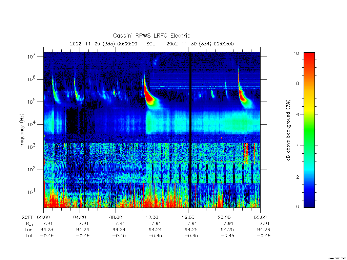Screen dimensions: 347x260
Task: Click the colorbar tick label 0
Action: [298, 207]
